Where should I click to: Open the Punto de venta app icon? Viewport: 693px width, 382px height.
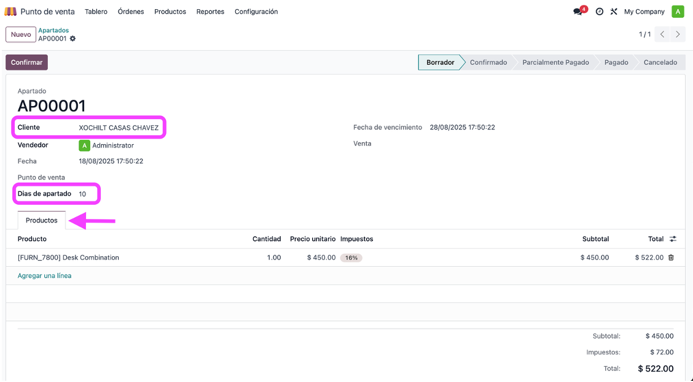pos(10,12)
